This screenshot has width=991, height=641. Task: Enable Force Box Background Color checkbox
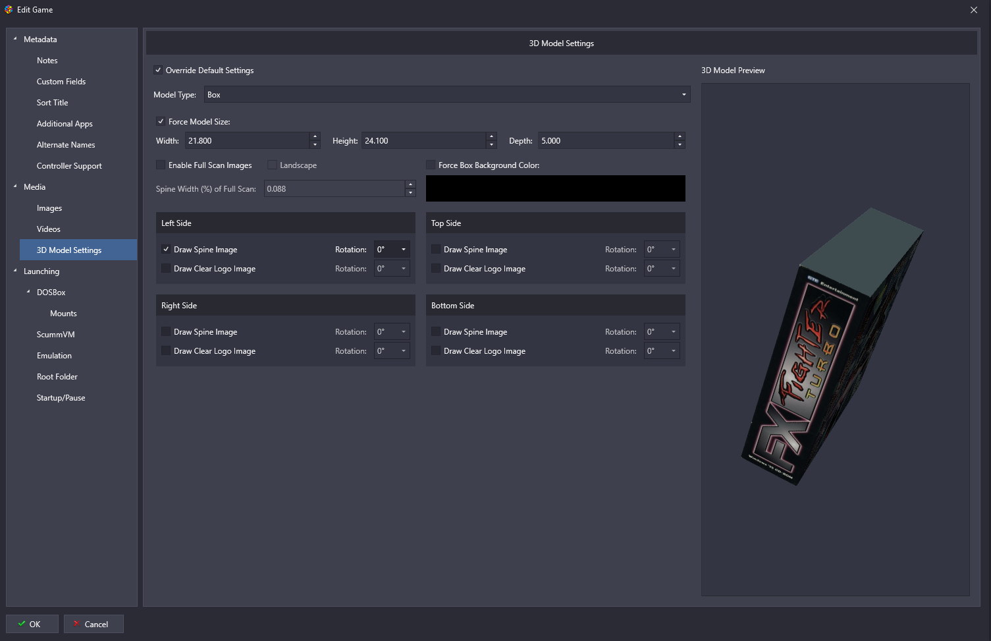(431, 165)
